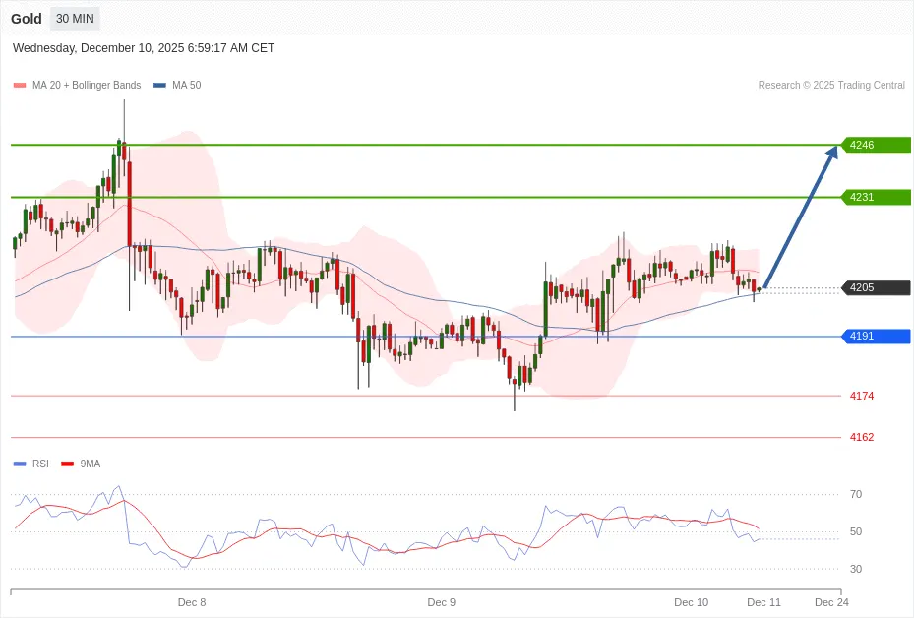Click the 4205 current price tag
This screenshot has height=619, width=914.
pyautogui.click(x=875, y=288)
